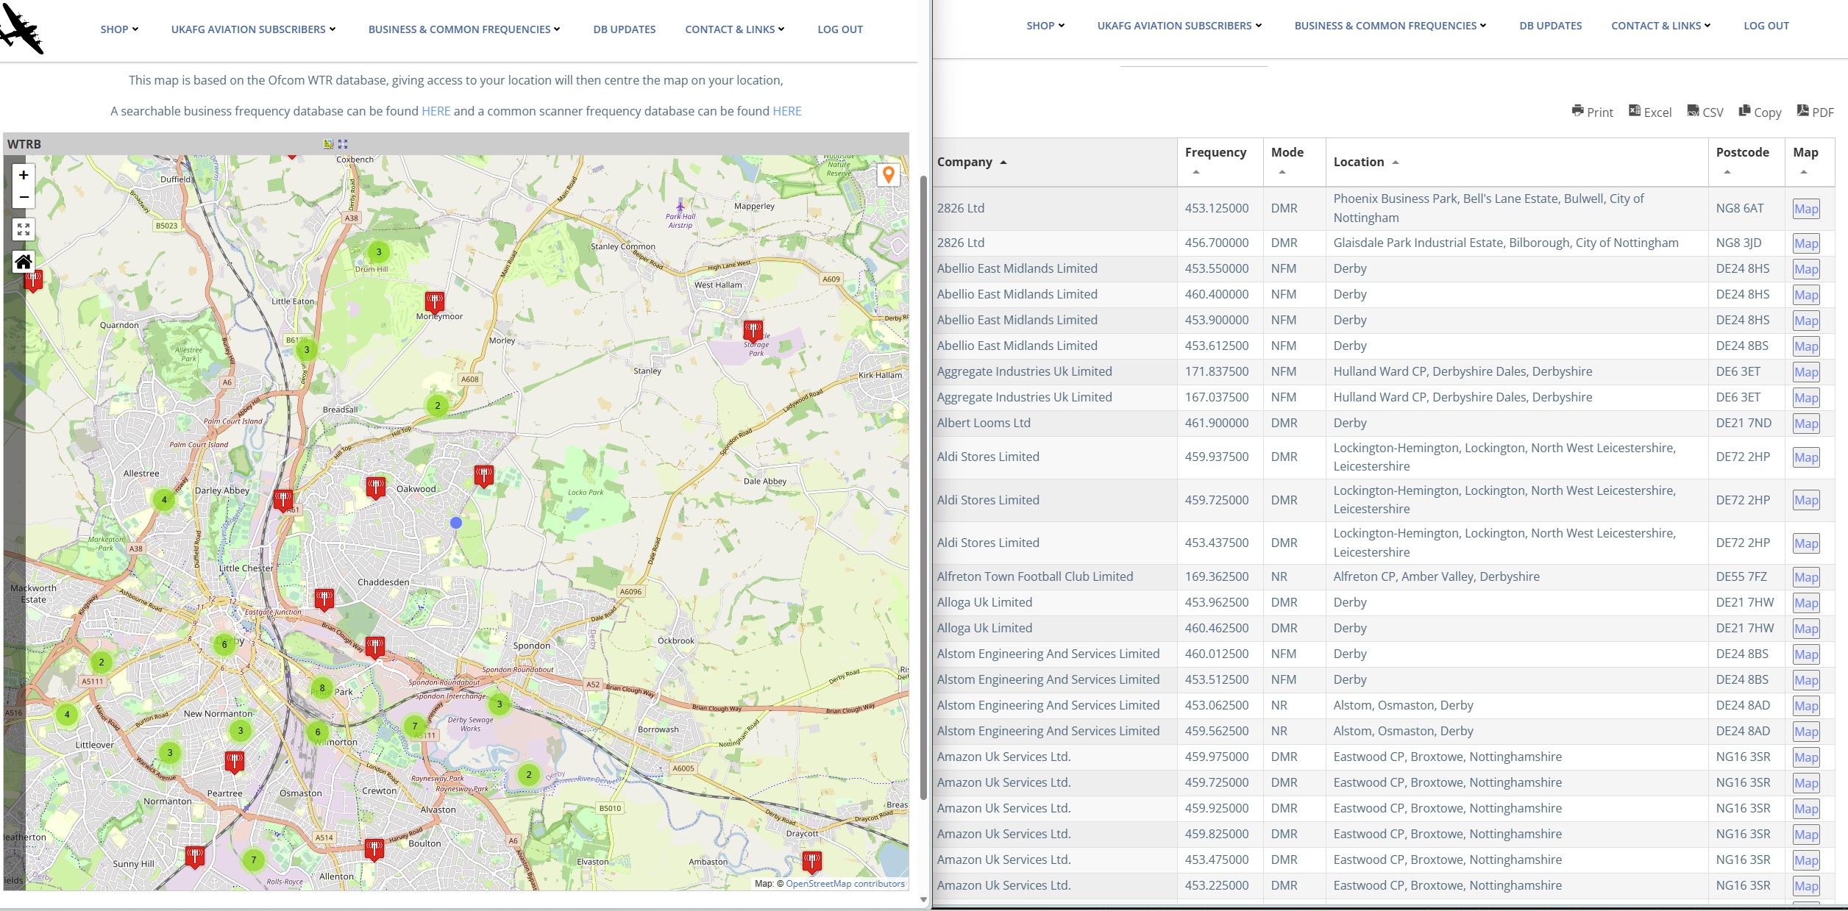
Task: Click scroll down arrow of left page
Action: (923, 900)
